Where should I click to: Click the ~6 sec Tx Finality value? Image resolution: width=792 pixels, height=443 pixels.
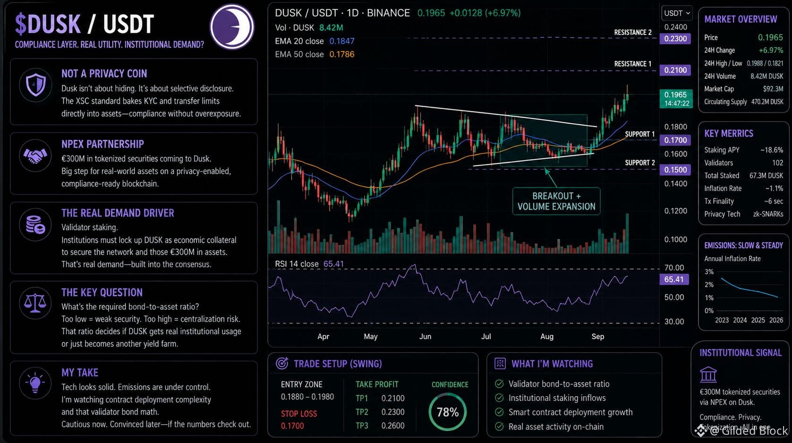[x=774, y=201]
